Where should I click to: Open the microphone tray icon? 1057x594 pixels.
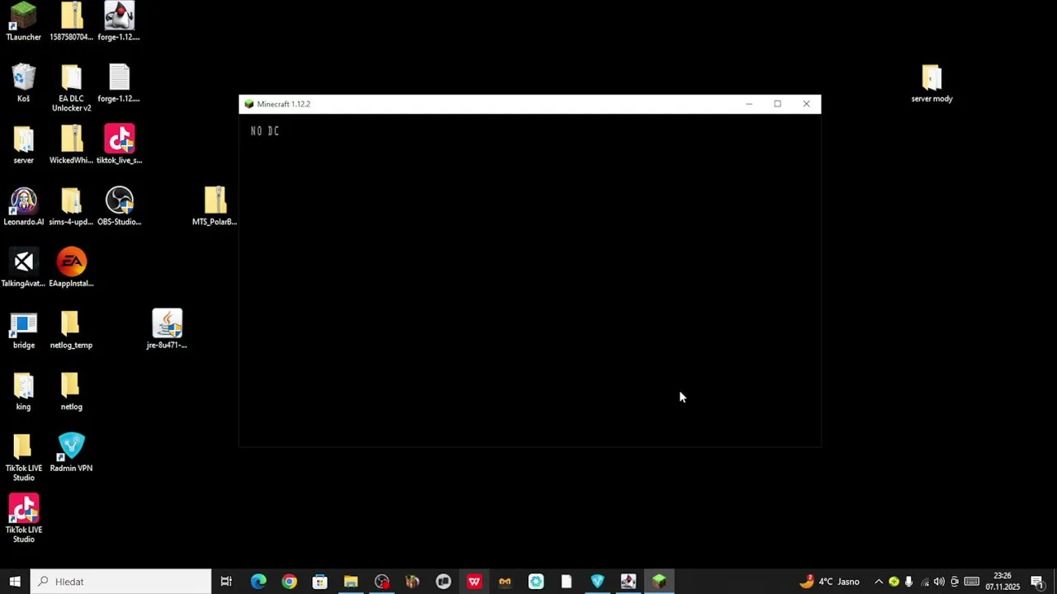(x=909, y=582)
